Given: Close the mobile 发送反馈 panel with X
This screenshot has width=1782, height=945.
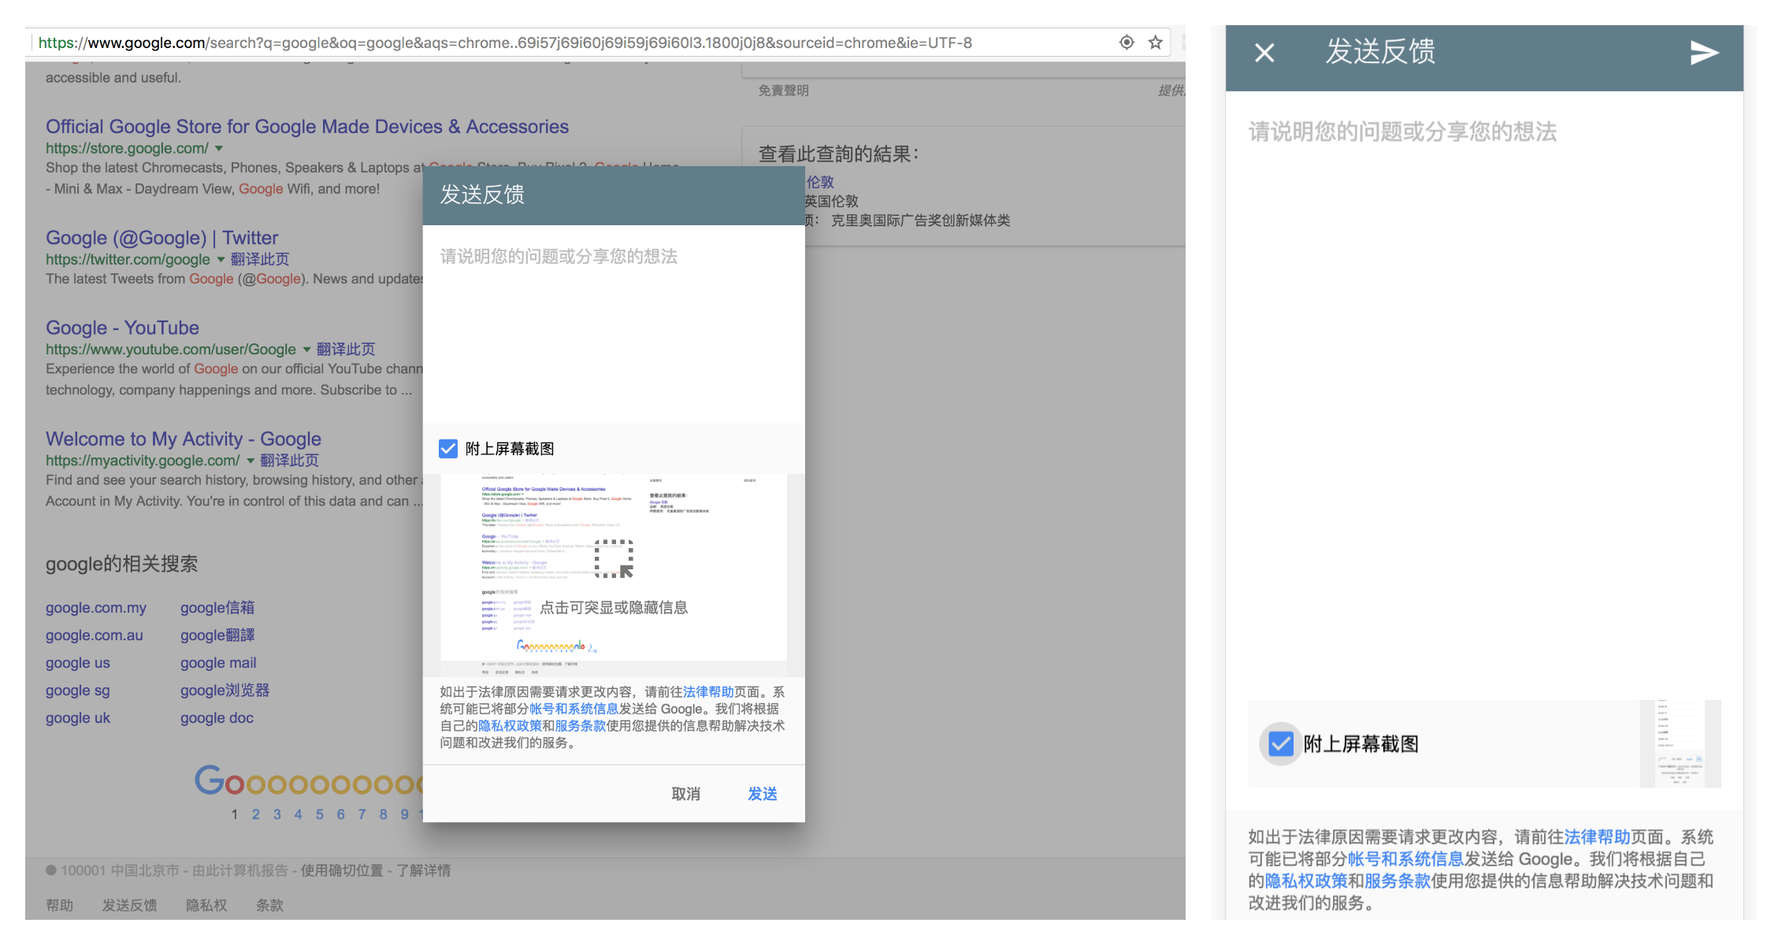Looking at the screenshot, I should tap(1264, 53).
